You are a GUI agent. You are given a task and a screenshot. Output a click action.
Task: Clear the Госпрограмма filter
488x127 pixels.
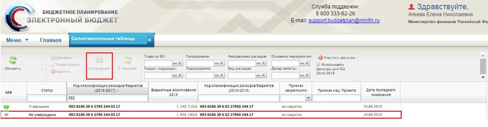[x=222, y=63]
